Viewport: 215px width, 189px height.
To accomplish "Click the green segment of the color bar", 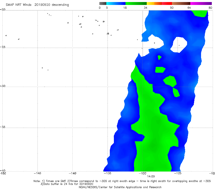I will click(136, 3).
